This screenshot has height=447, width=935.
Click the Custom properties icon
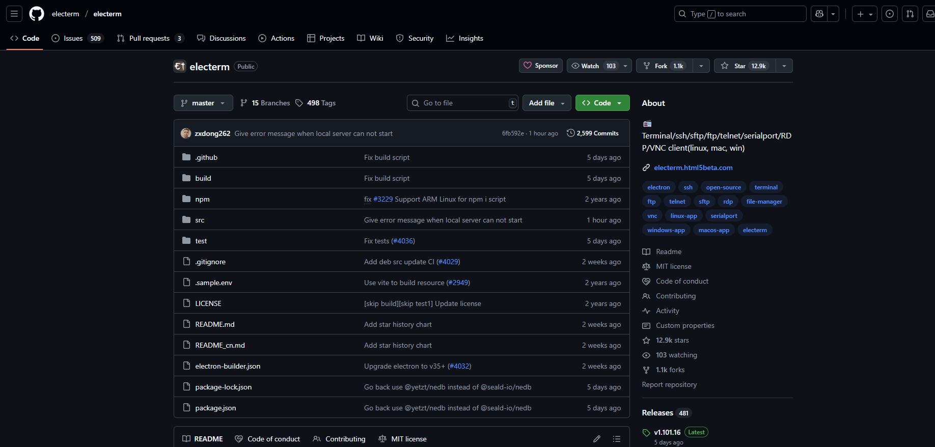click(x=646, y=325)
